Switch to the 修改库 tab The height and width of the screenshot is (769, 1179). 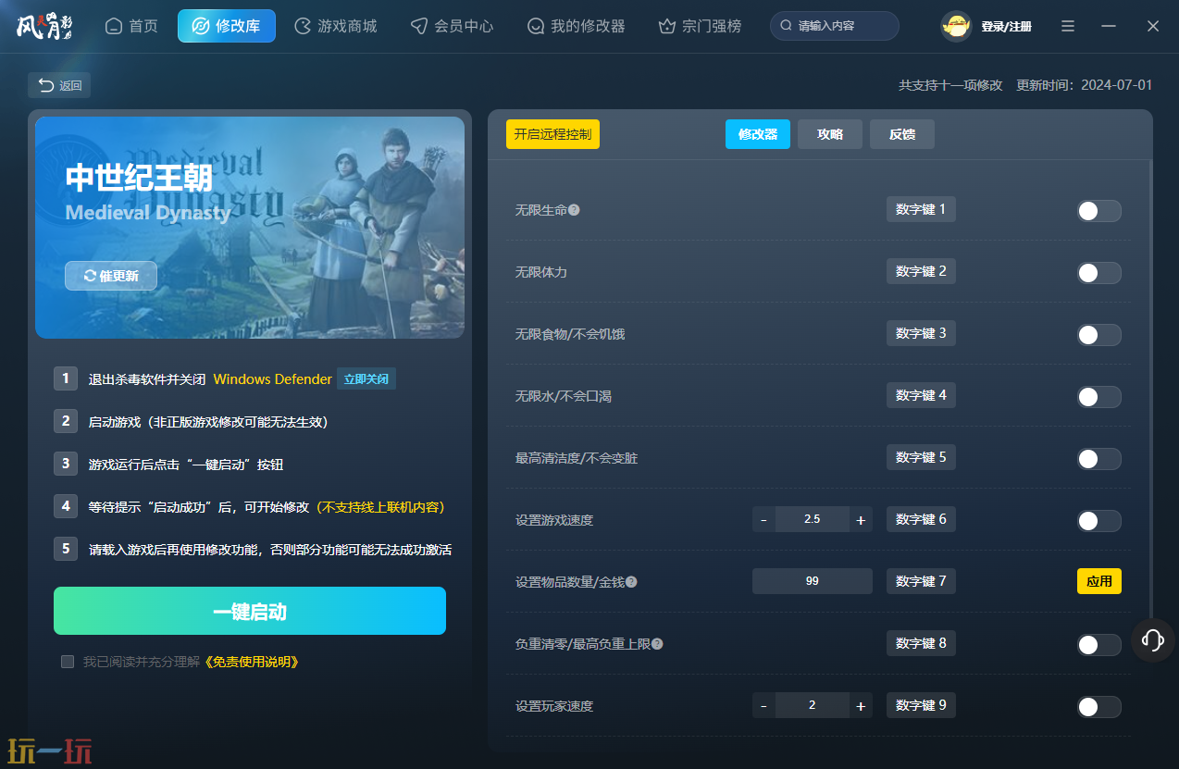click(x=227, y=26)
